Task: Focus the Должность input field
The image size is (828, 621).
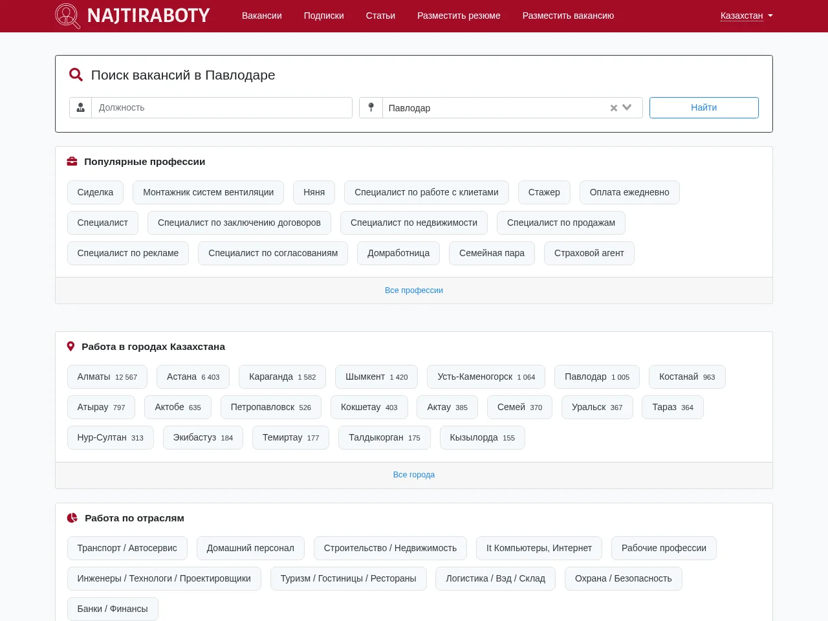Action: [222, 107]
